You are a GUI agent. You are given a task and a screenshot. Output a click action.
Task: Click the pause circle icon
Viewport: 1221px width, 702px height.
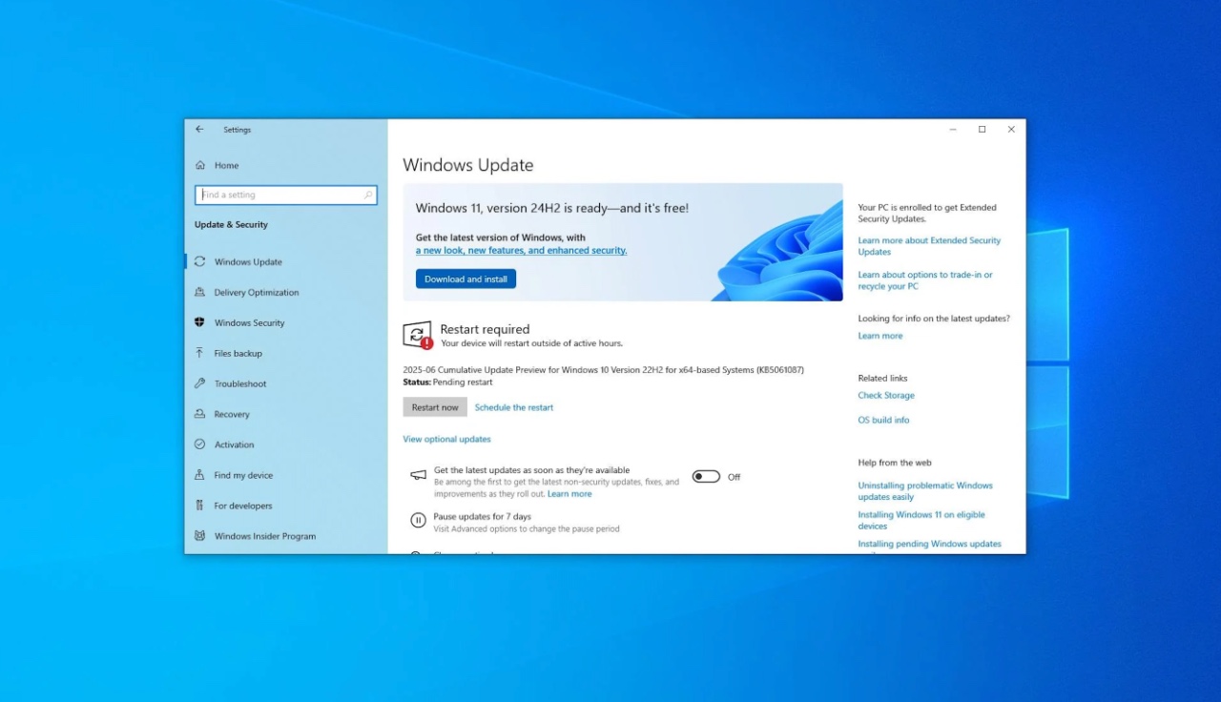(418, 520)
